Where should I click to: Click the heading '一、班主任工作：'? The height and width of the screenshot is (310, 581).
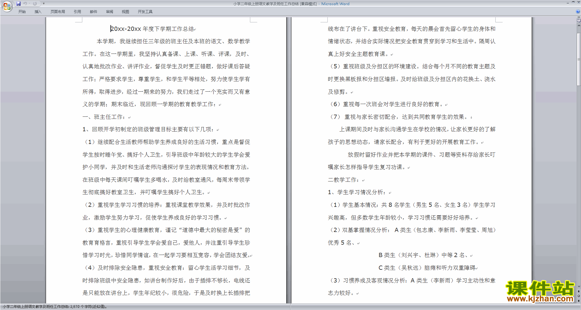[x=104, y=117]
